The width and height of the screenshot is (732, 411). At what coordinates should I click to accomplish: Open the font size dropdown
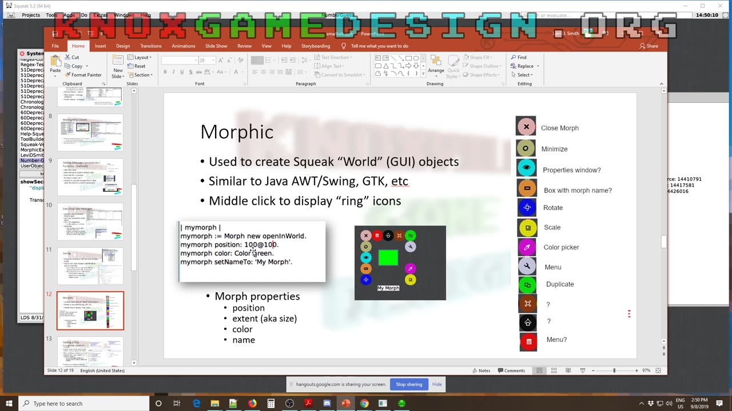(213, 60)
